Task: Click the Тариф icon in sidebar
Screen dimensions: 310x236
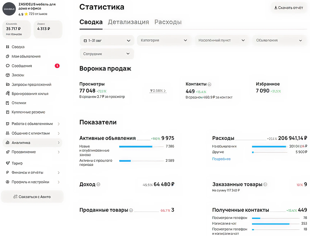Action: pyautogui.click(x=8, y=163)
